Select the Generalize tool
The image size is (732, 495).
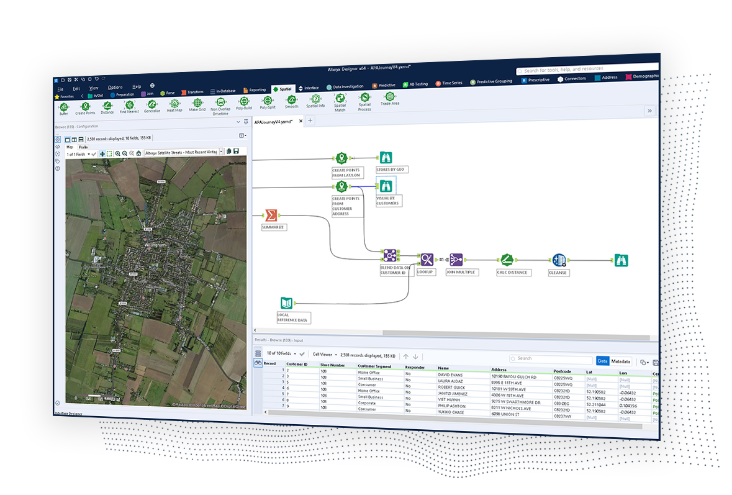point(151,106)
